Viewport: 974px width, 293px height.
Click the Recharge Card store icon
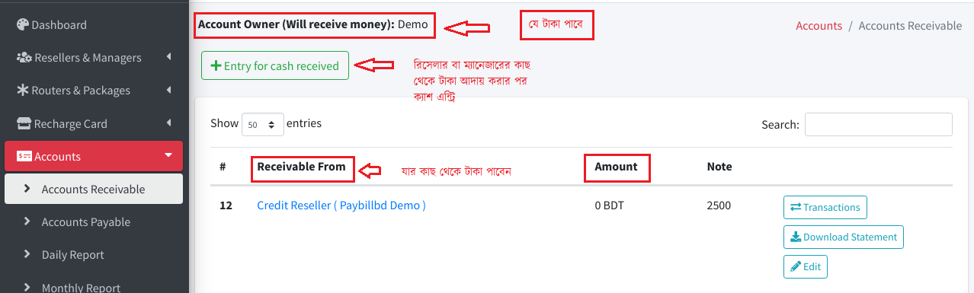click(x=24, y=123)
